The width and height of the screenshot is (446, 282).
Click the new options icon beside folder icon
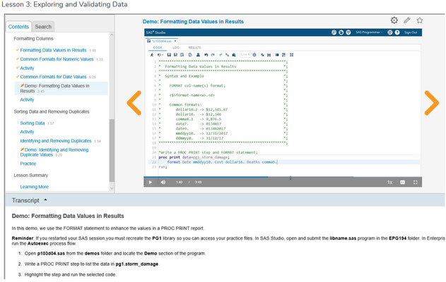[348, 32]
